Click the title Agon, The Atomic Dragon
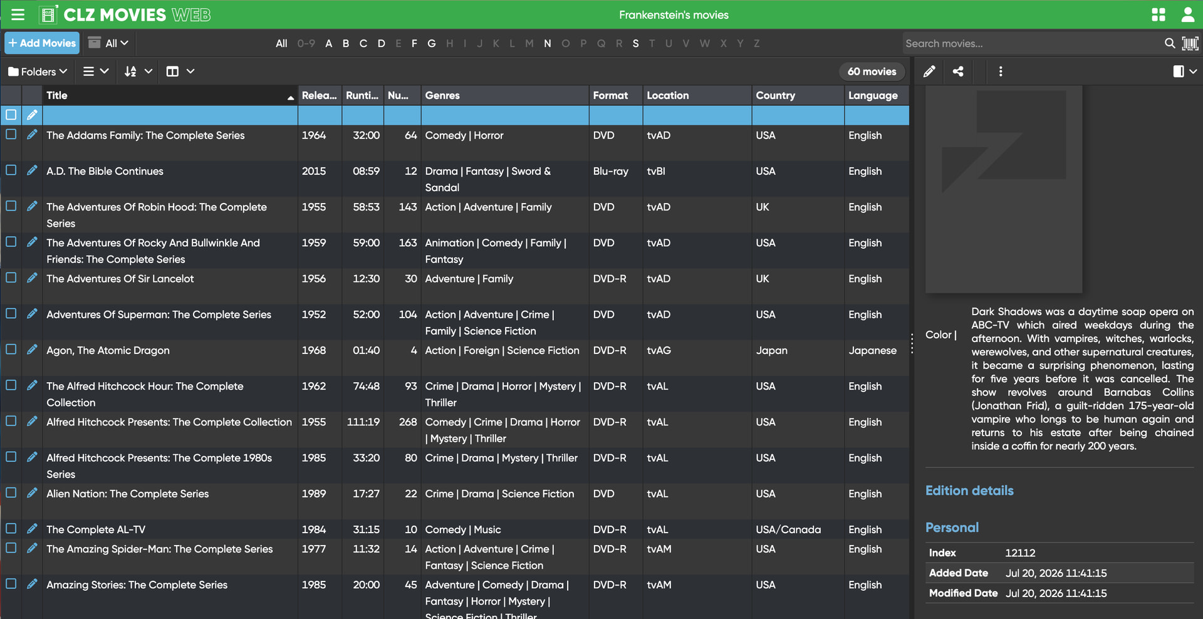The image size is (1203, 619). pos(108,350)
